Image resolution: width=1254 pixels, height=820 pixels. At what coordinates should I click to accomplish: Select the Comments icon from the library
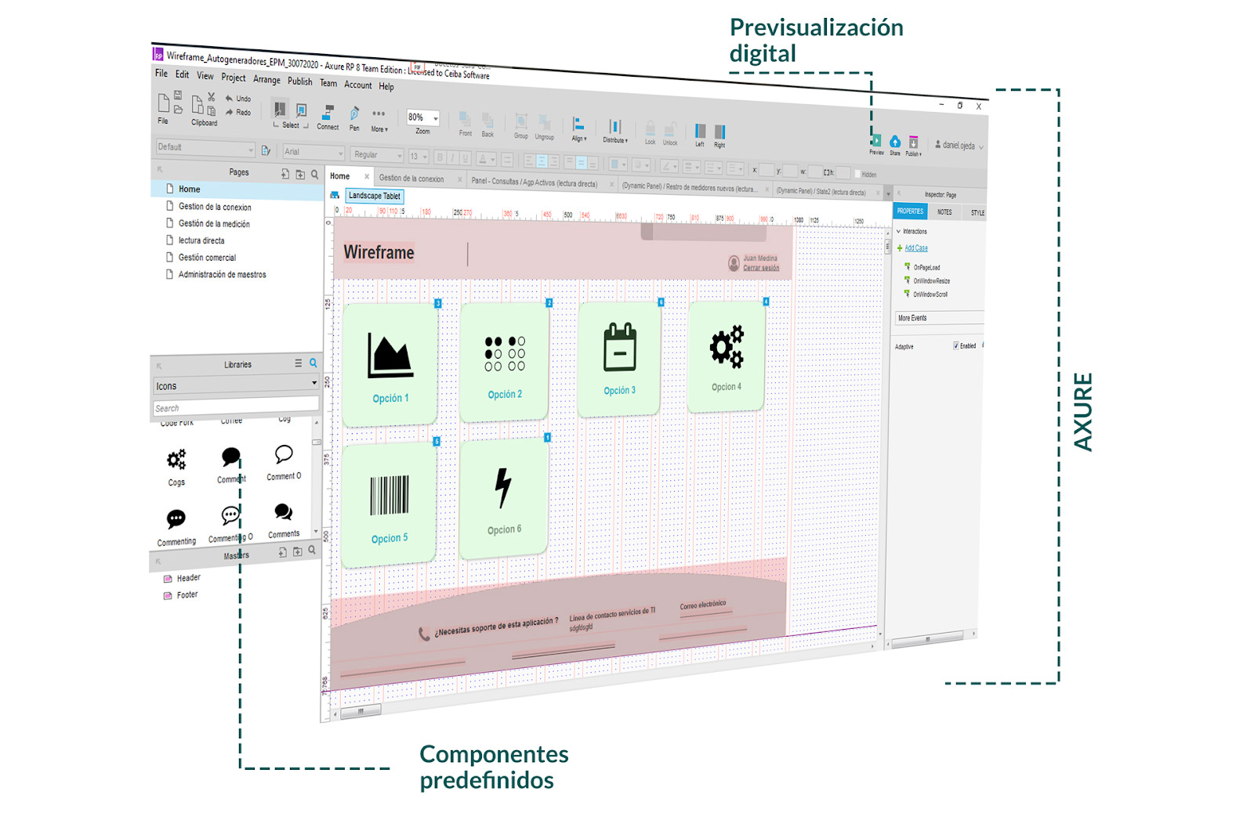(283, 512)
